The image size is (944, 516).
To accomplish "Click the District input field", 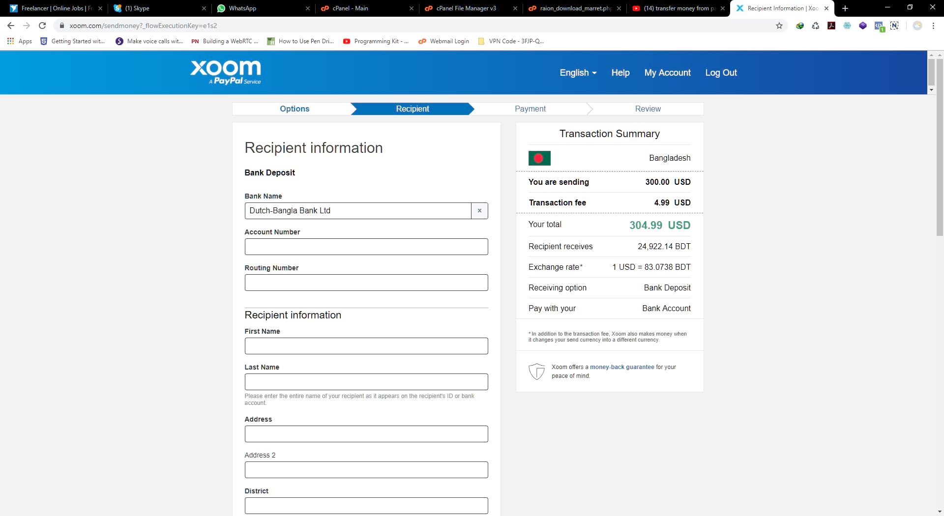I will click(366, 506).
